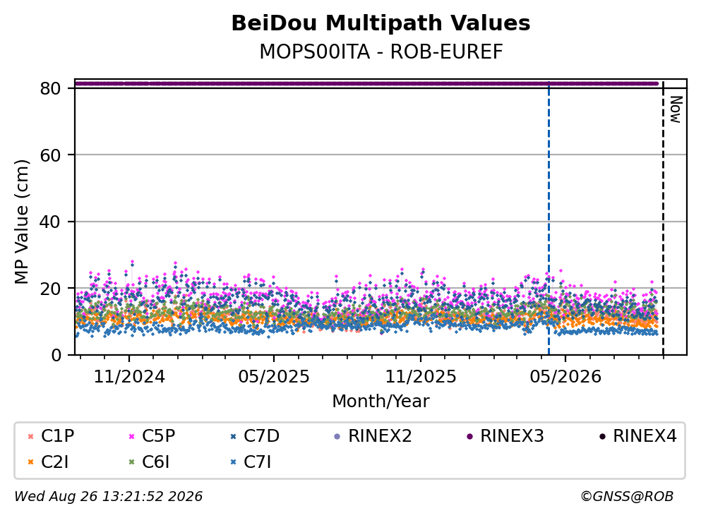Click the C6I green legend marker
Screen dimensions: 701x518
pos(131,462)
